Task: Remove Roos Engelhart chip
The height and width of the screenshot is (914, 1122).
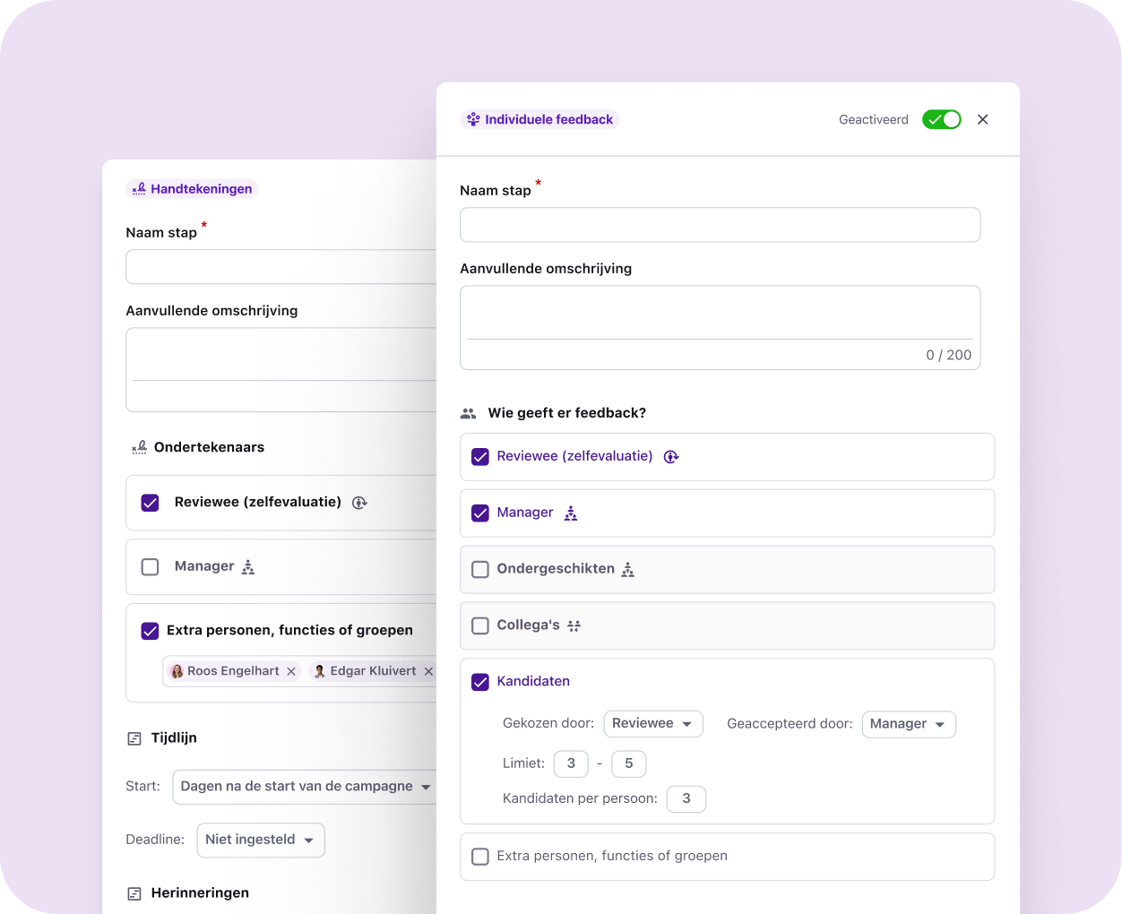Action: tap(291, 671)
